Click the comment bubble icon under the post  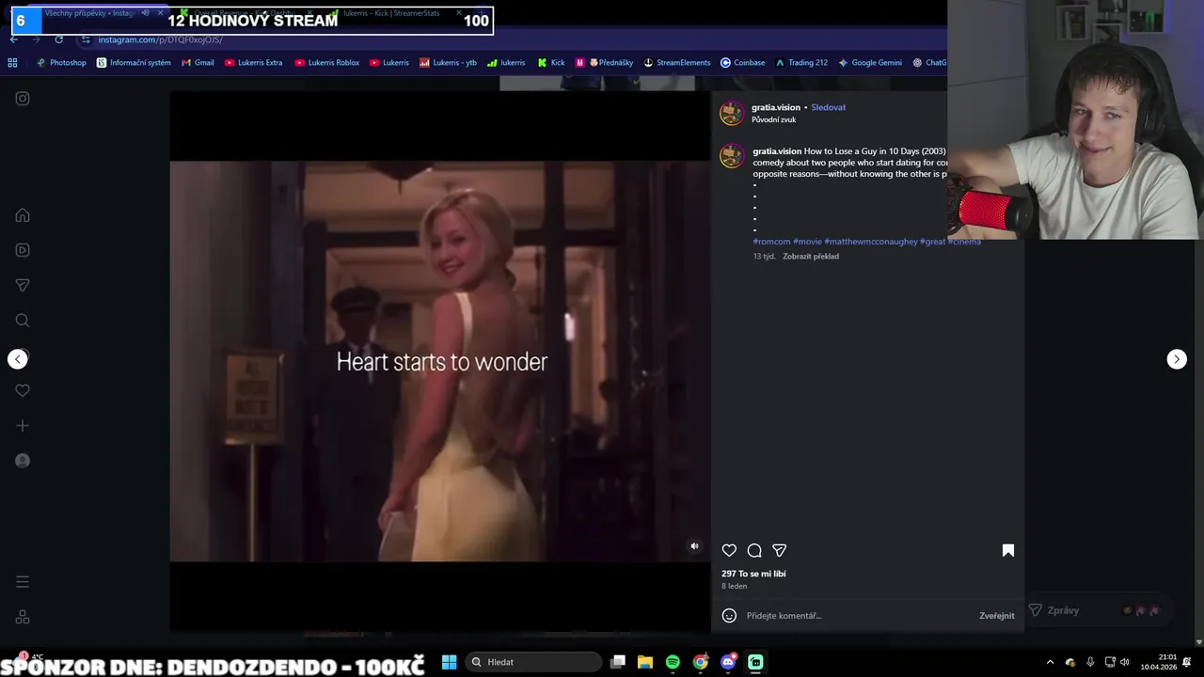tap(754, 550)
